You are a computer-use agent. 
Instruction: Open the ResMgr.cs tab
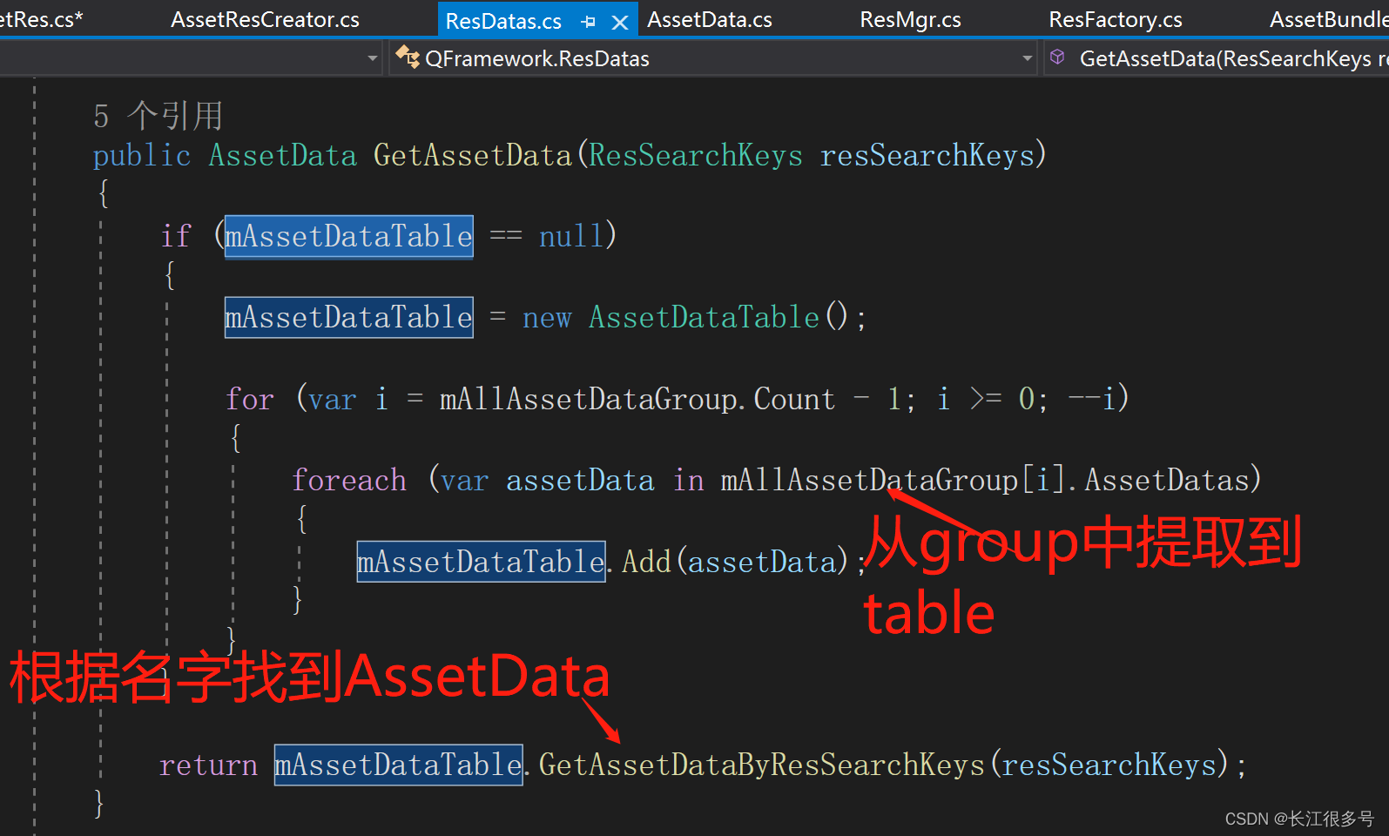tap(910, 19)
